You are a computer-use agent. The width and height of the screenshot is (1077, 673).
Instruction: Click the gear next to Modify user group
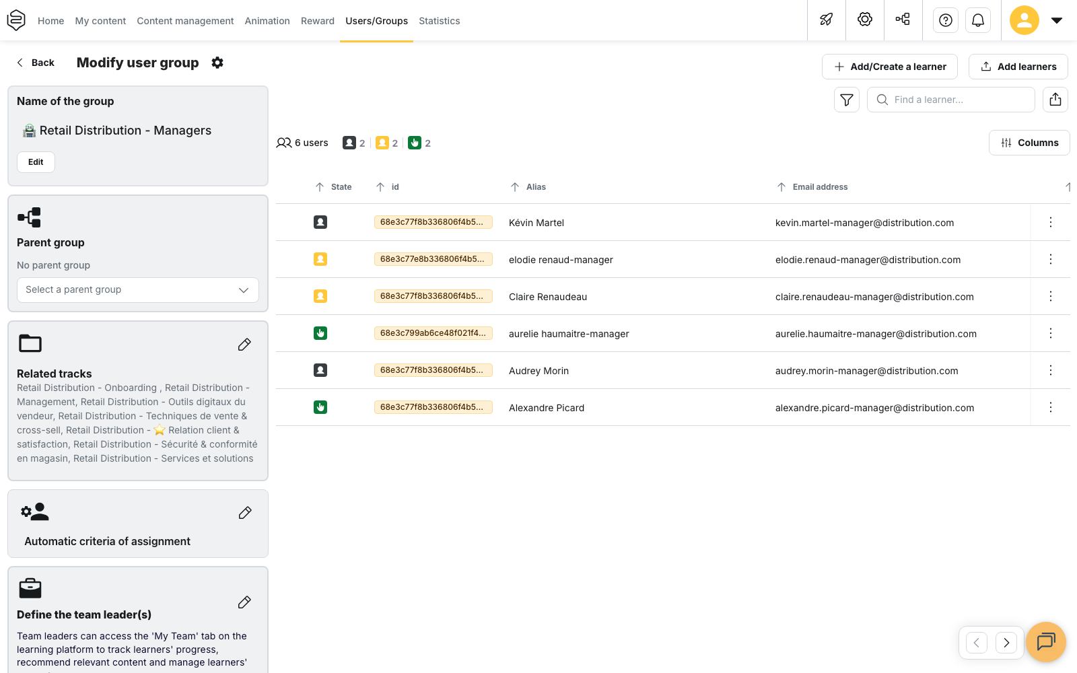[x=217, y=63]
